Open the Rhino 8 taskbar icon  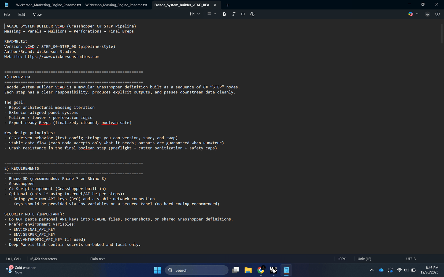[x=274, y=270]
